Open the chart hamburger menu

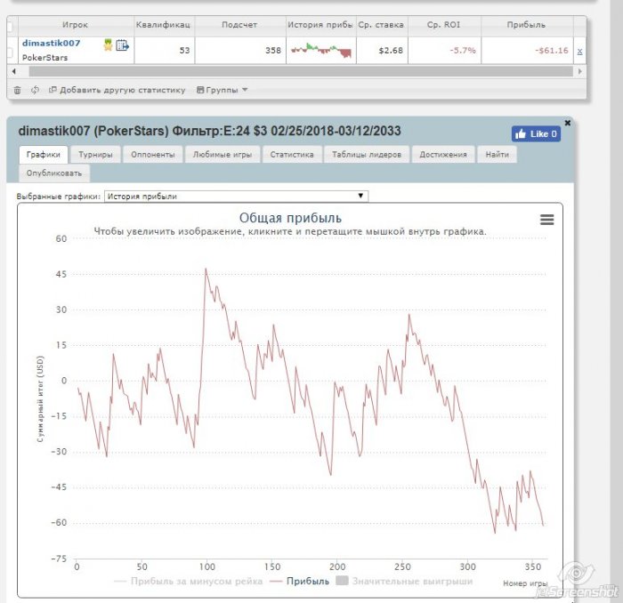[x=547, y=221]
